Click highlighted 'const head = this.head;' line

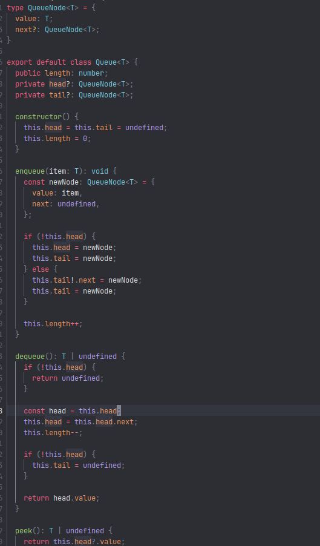point(72,411)
